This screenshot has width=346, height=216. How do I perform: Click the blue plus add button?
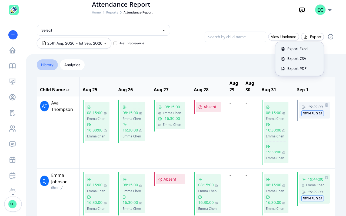pyautogui.click(x=13, y=35)
